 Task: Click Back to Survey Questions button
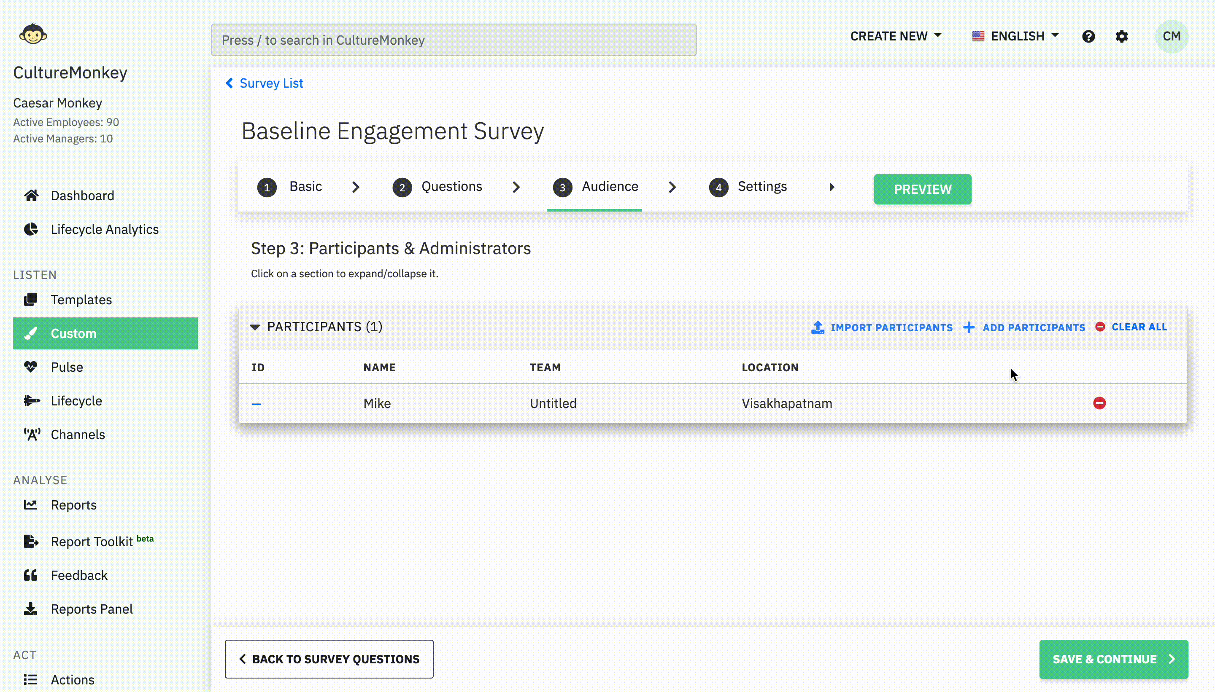(x=329, y=659)
